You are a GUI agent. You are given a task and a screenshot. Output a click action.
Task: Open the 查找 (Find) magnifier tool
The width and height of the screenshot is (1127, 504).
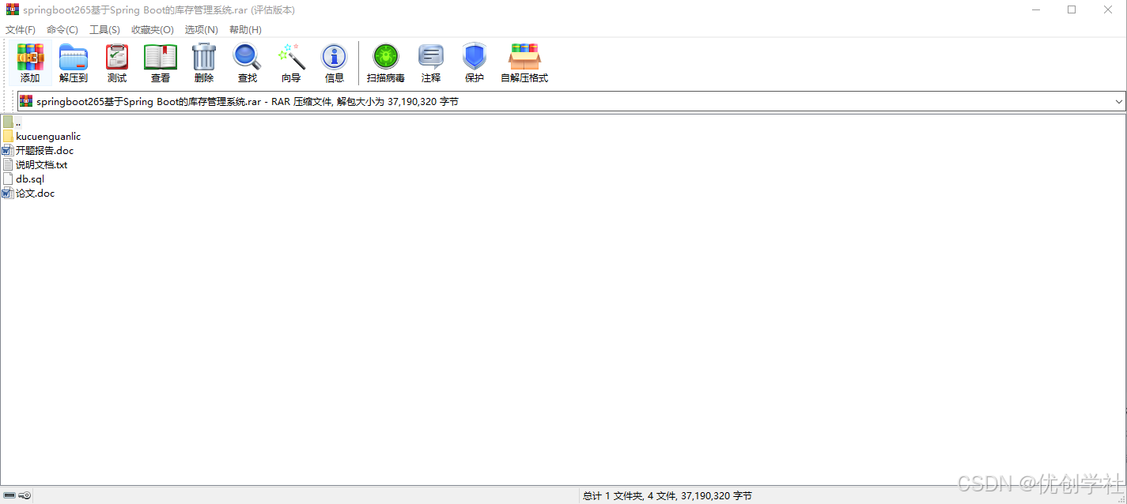pyautogui.click(x=247, y=57)
